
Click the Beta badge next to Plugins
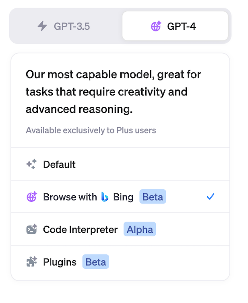coord(96,262)
